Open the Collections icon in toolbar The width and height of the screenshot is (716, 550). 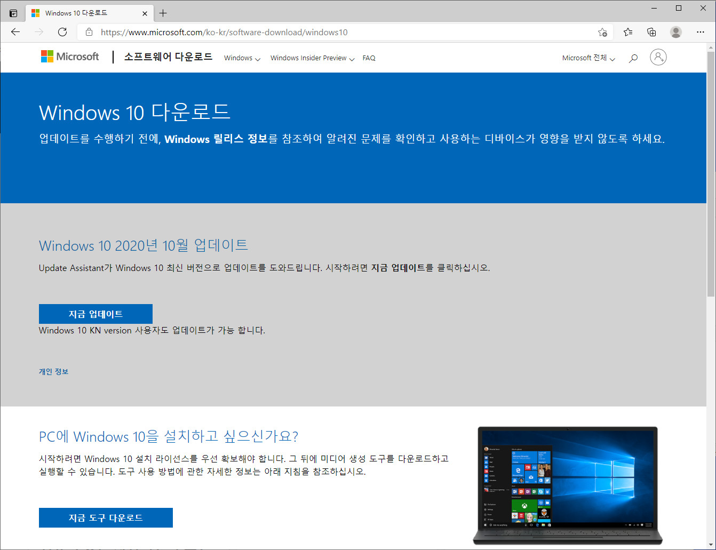point(651,32)
